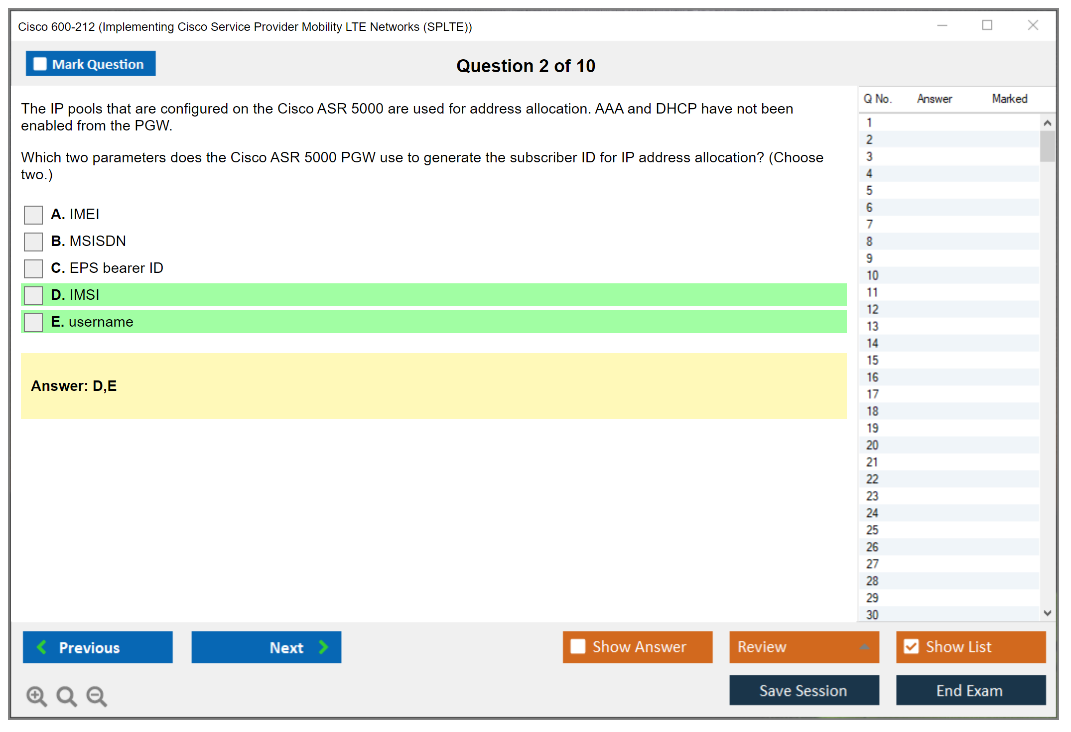Check the Mark Question checkbox

click(x=40, y=64)
